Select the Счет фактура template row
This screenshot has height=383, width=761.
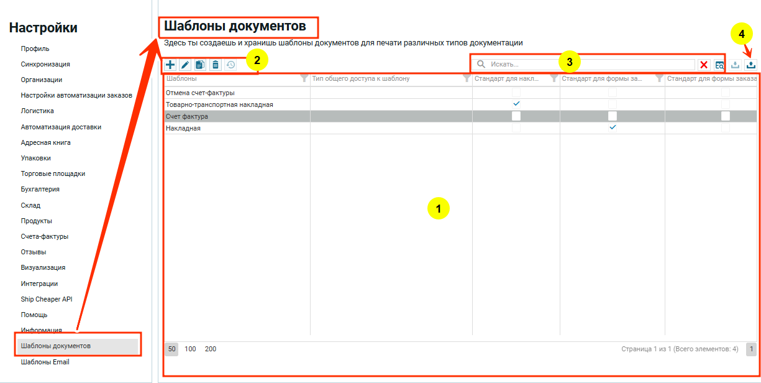(x=236, y=116)
